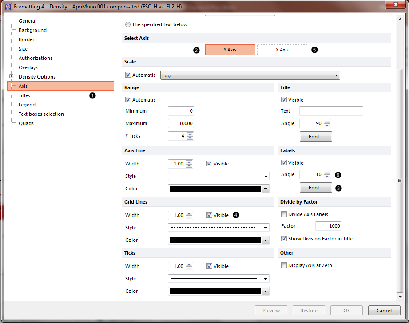Expand the Density Options tree node
Screen dimensions: 409x323
[12, 76]
